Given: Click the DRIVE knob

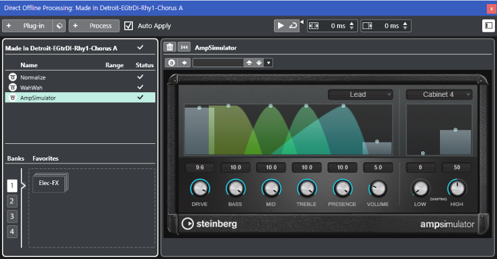Looking at the screenshot, I should [x=199, y=188].
